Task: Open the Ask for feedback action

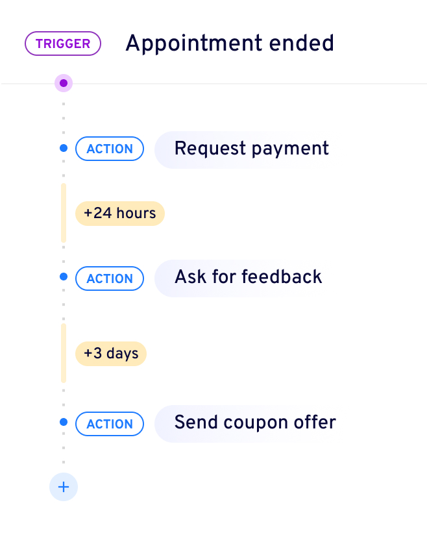Action: [x=248, y=277]
